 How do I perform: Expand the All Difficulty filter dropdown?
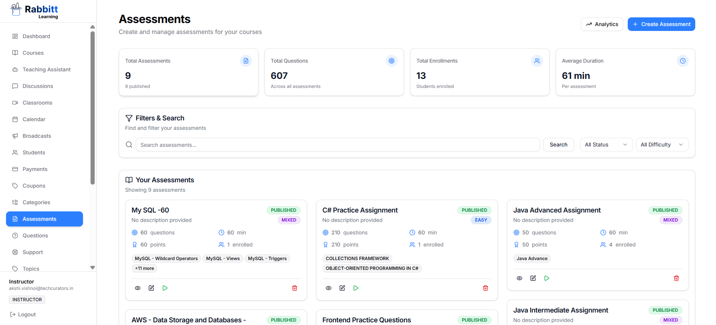click(x=662, y=145)
